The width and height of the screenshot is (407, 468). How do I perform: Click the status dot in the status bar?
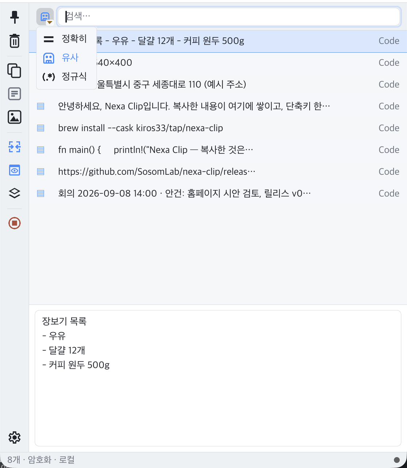[x=397, y=460]
